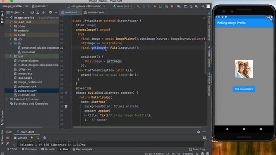
Task: Expand External Libraries node
Action: pyautogui.click(x=7, y=99)
